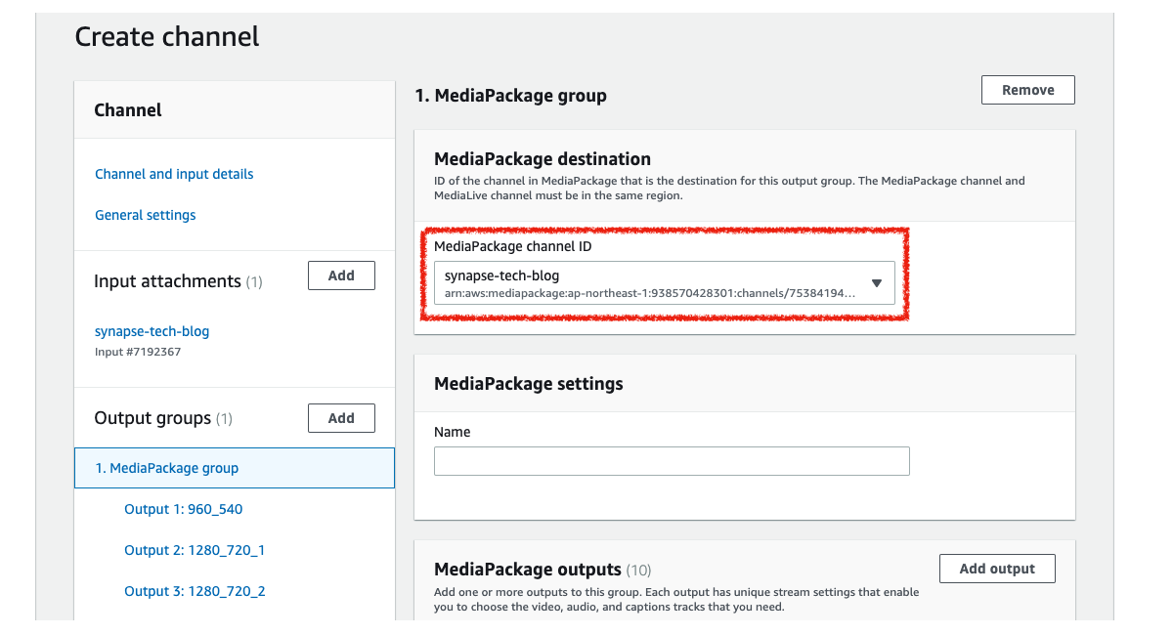The image size is (1173, 635).
Task: Select synapse-tech-blog input attachment
Action: [x=152, y=331]
